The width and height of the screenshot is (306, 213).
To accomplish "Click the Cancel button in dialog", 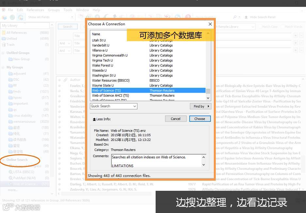I will 176,119.
